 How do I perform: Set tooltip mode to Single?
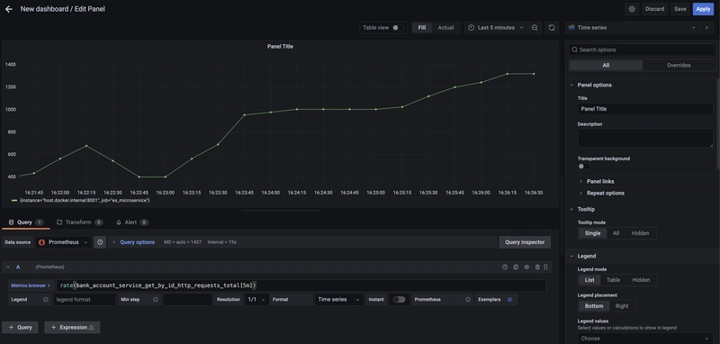(x=592, y=233)
